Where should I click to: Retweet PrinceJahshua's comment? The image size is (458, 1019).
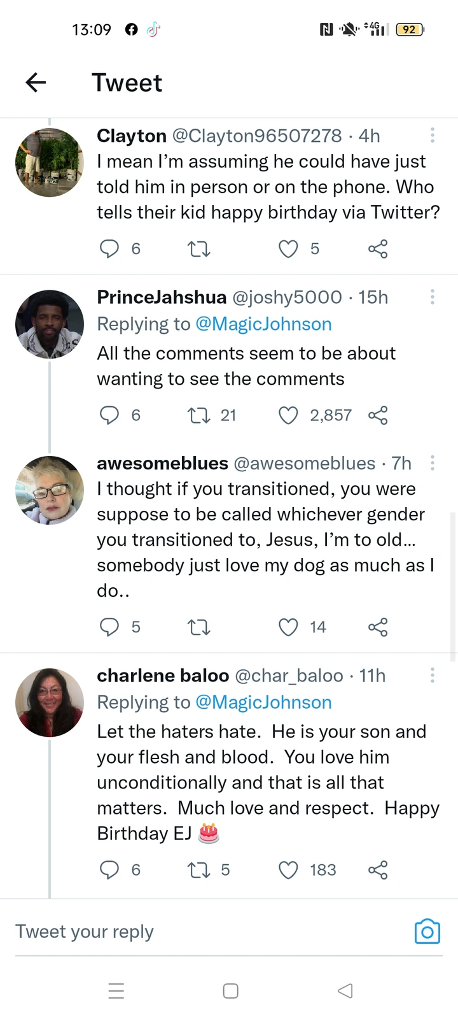(198, 415)
